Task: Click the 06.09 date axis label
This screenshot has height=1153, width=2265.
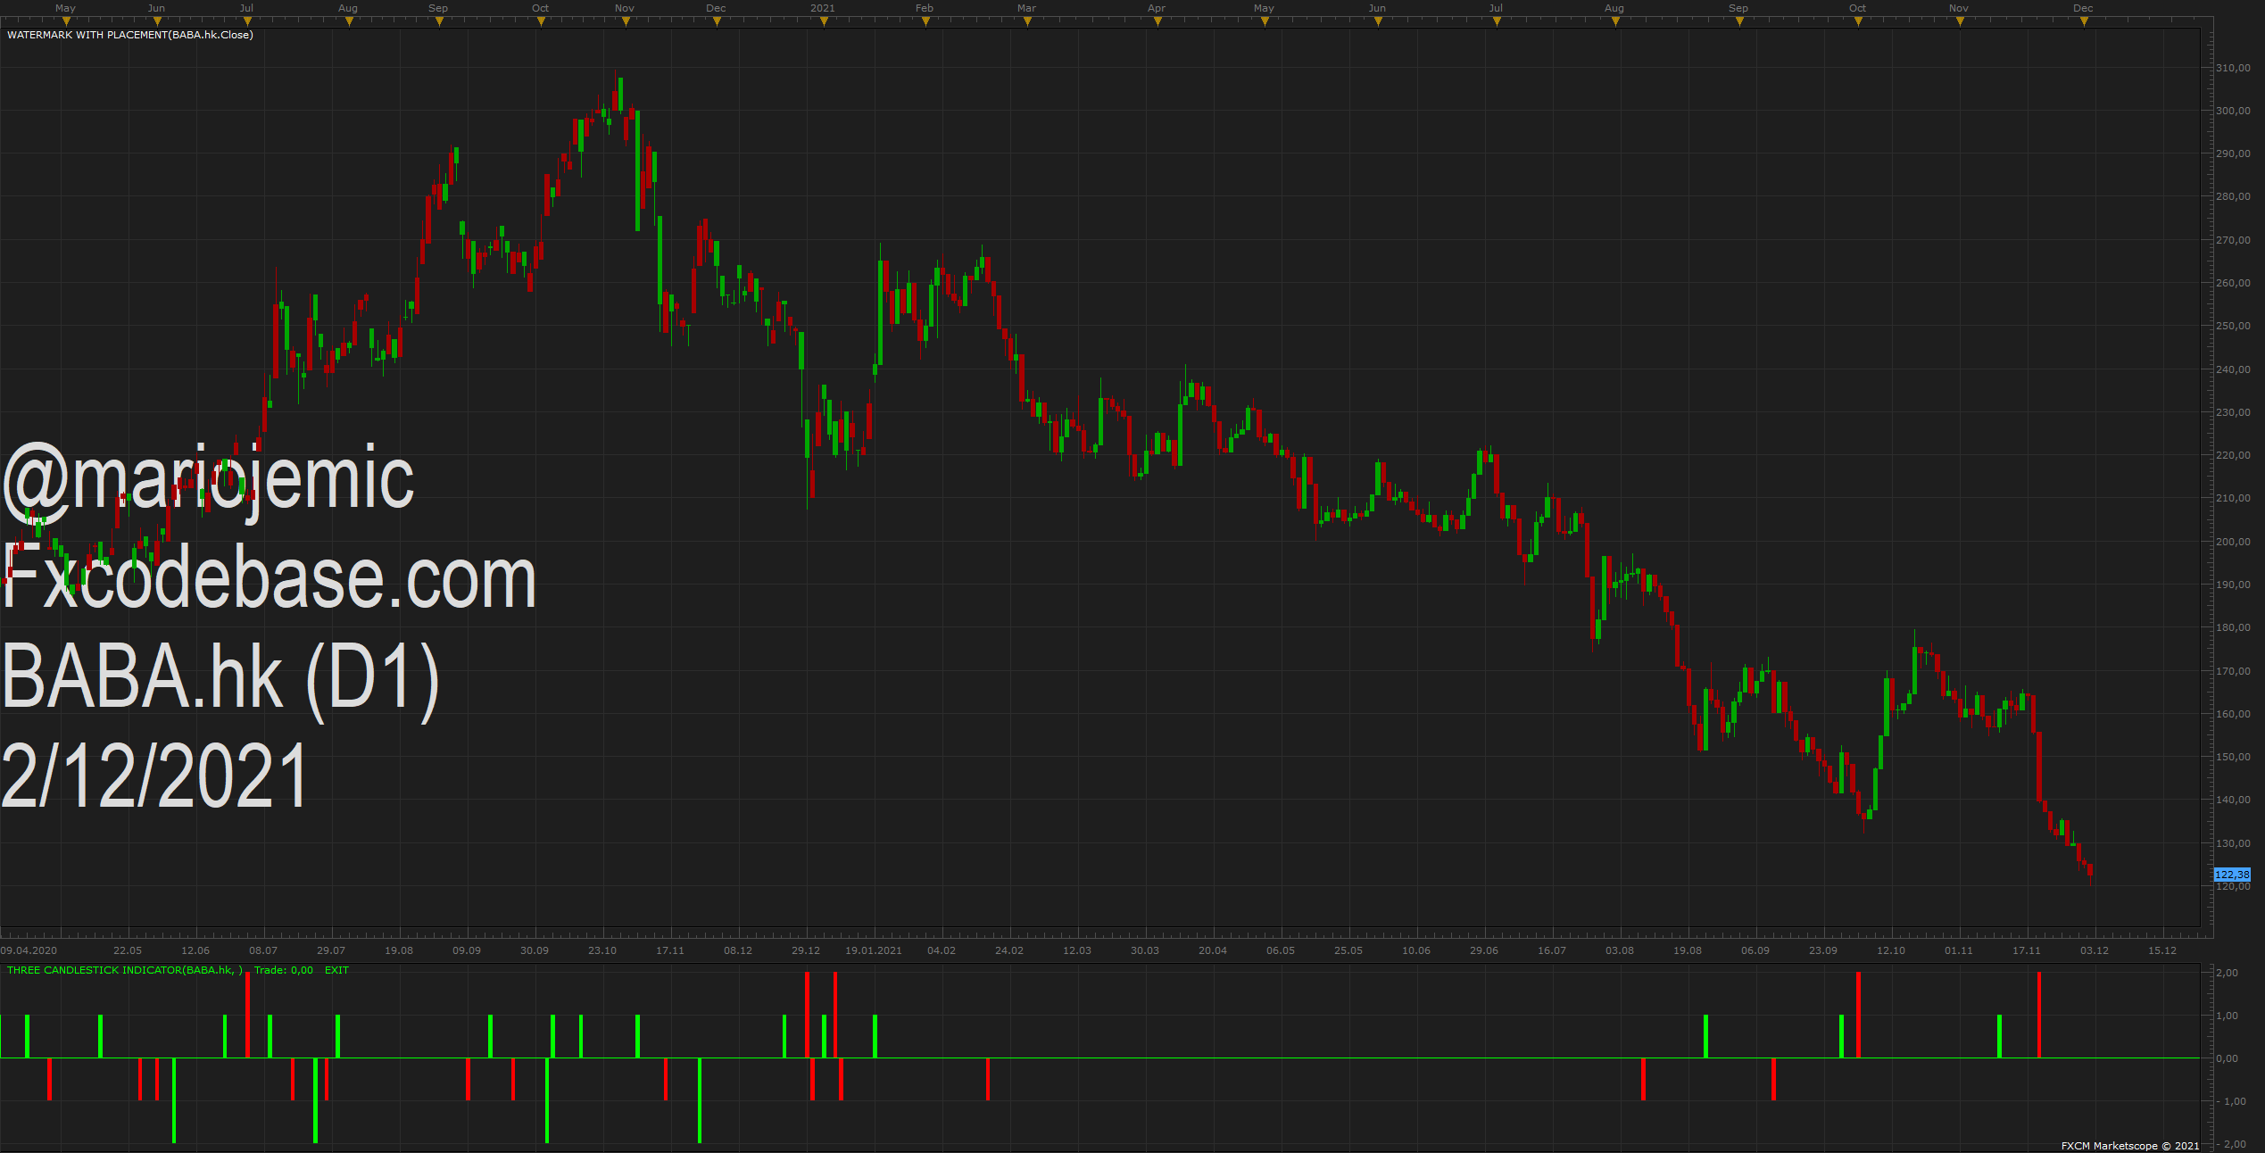Action: [1755, 950]
